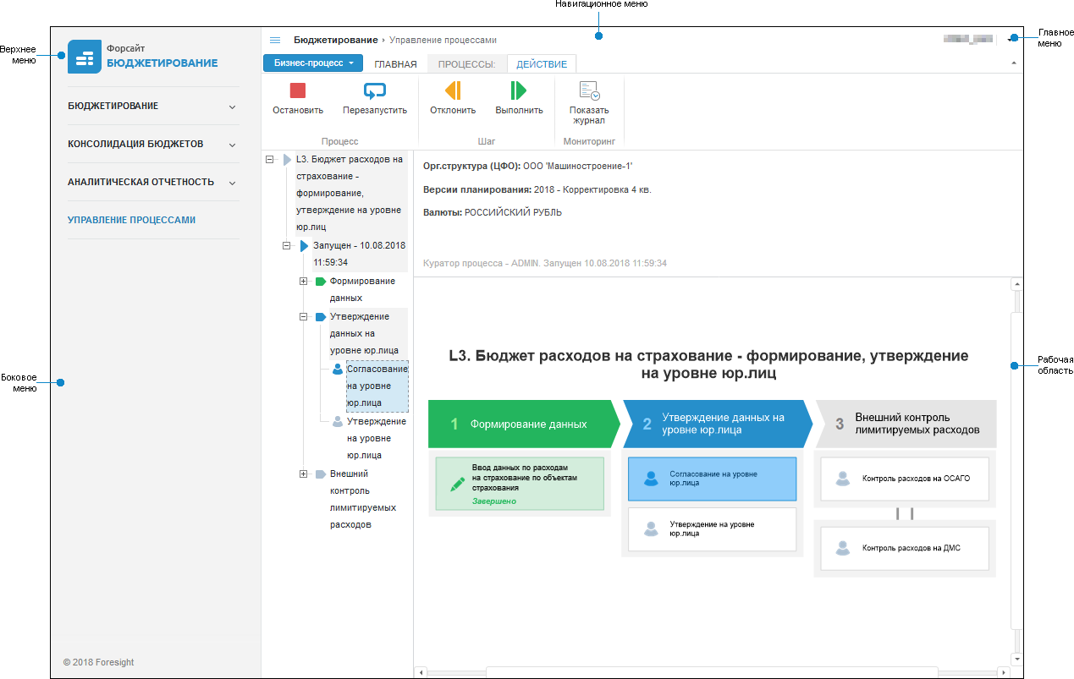Expand the Внешний контроль tree node
The width and height of the screenshot is (1074, 679).
pyautogui.click(x=303, y=474)
